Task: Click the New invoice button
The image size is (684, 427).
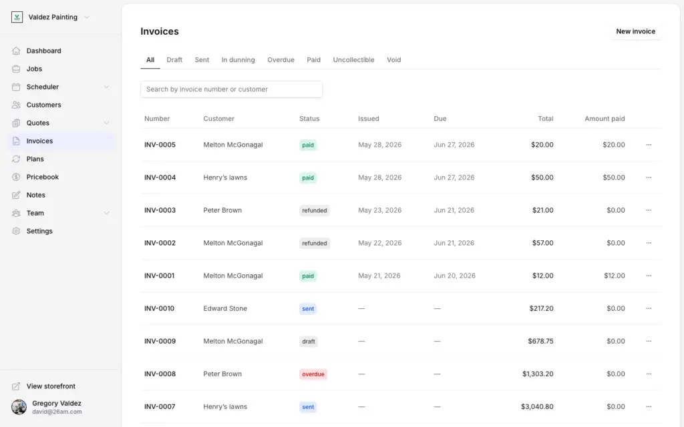Action: [636, 31]
